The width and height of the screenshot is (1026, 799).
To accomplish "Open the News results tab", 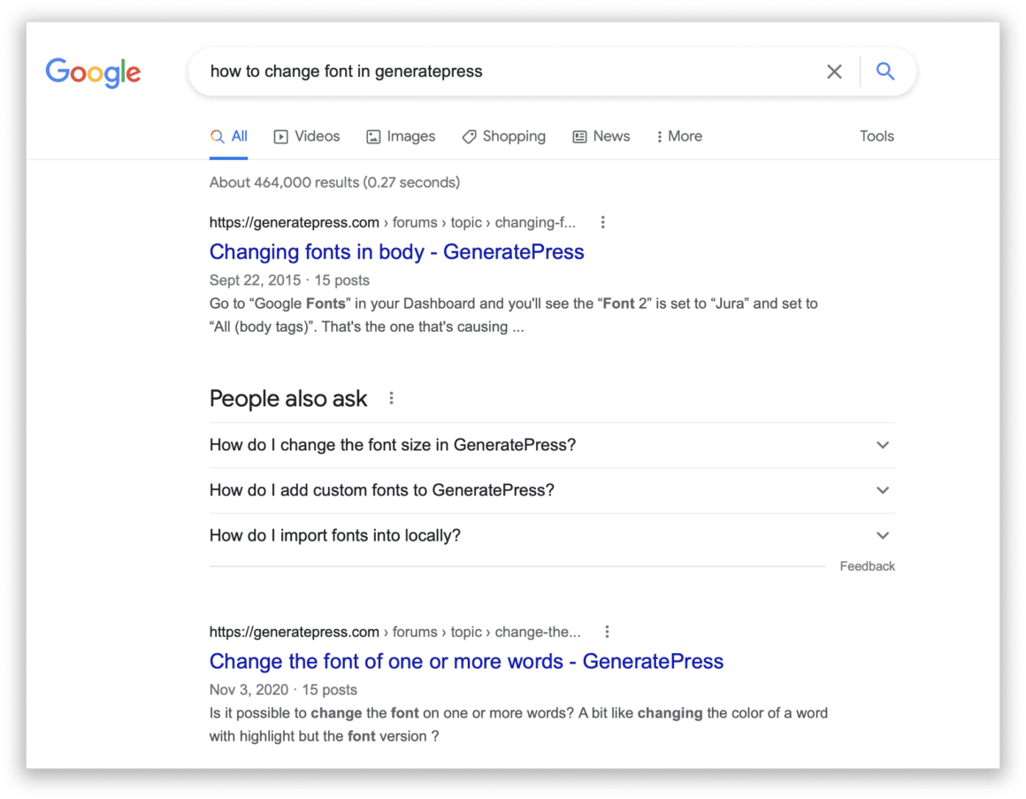I will pyautogui.click(x=601, y=136).
